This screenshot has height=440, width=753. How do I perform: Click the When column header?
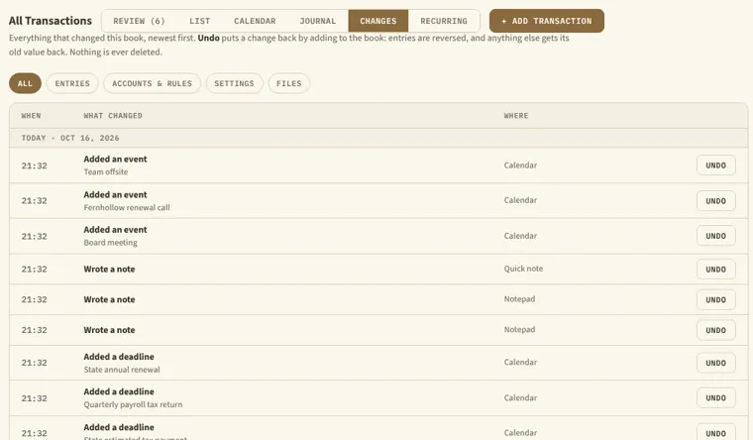[32, 116]
